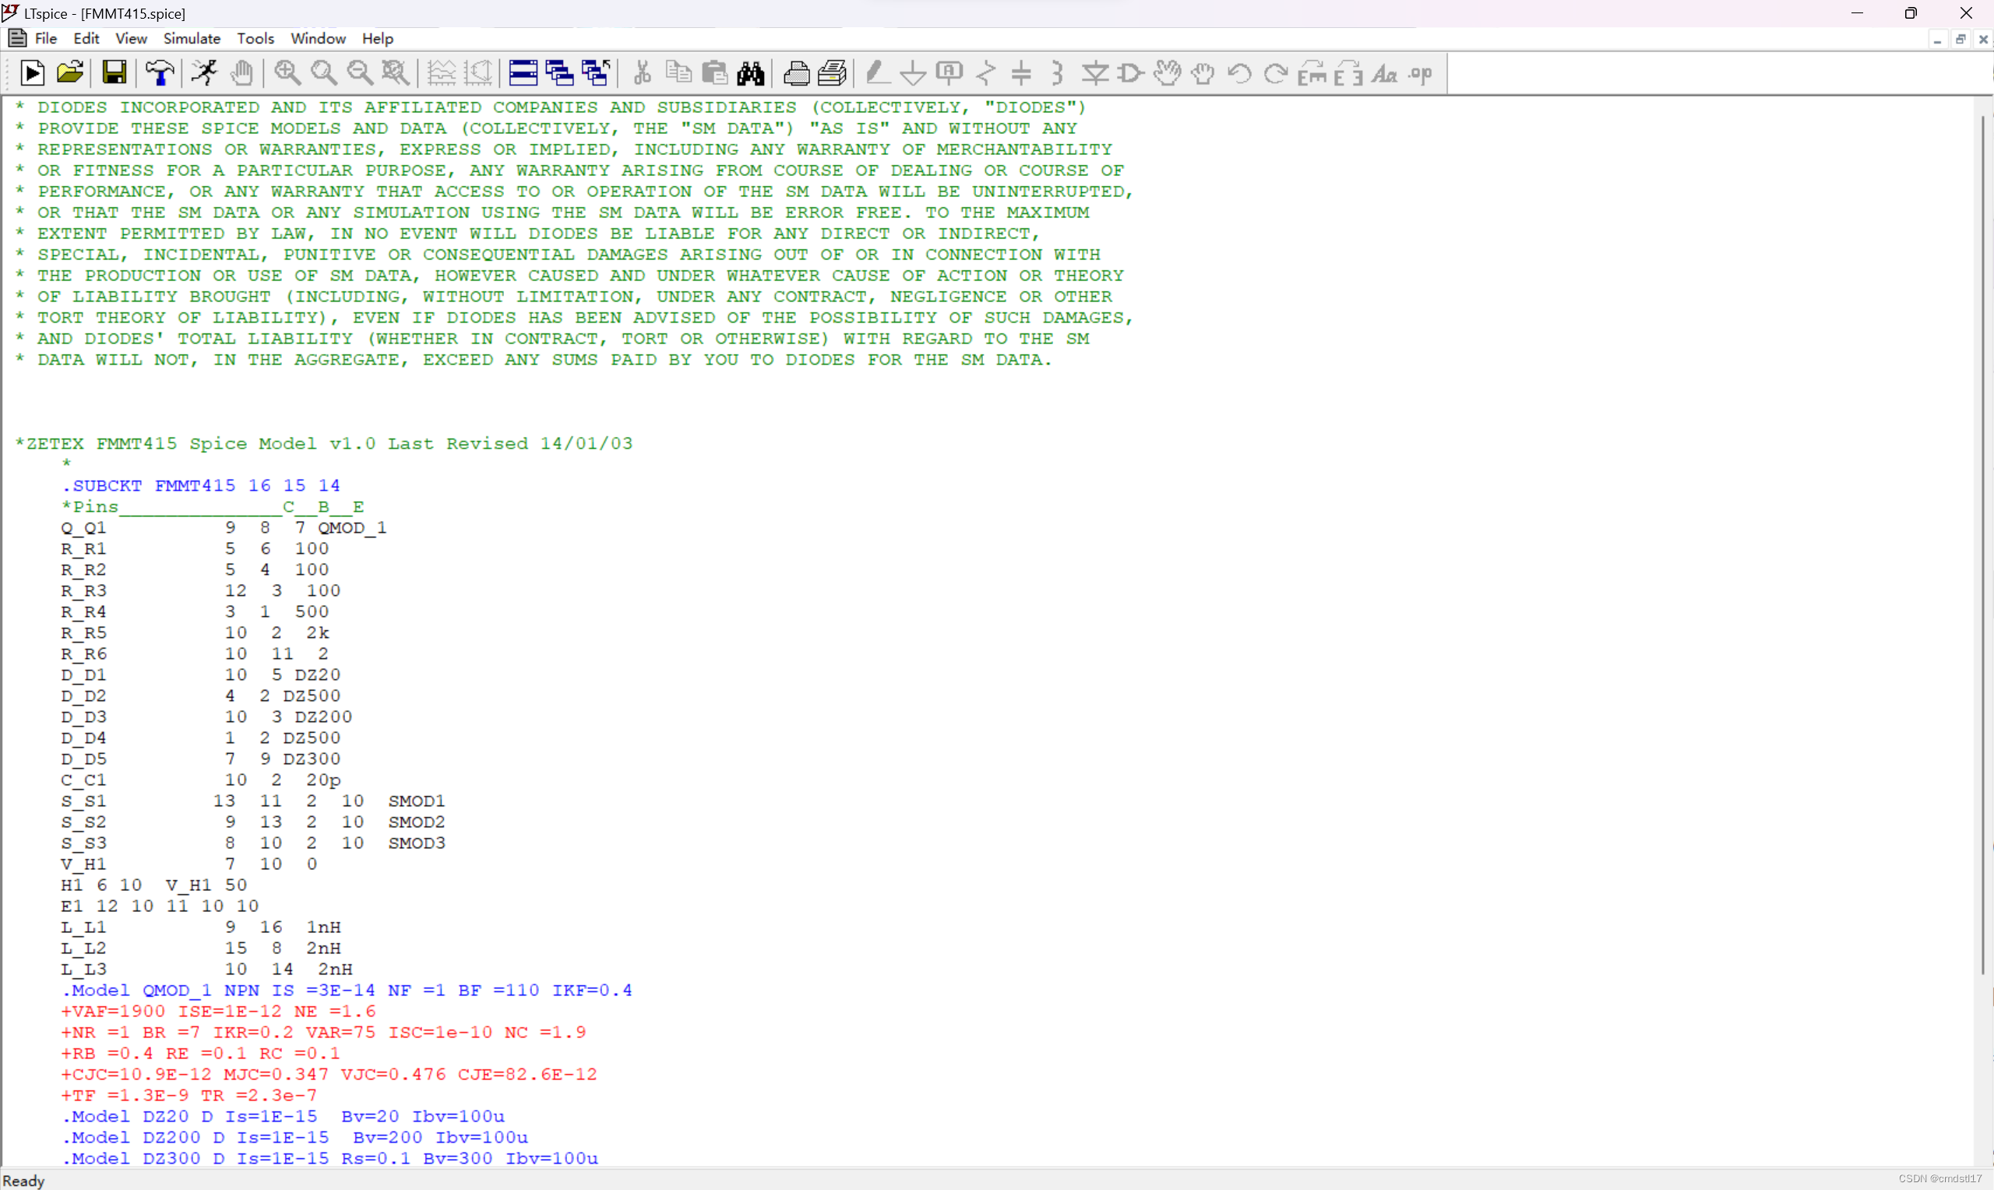The height and width of the screenshot is (1190, 1994).
Task: Open the Help menu
Action: click(377, 38)
